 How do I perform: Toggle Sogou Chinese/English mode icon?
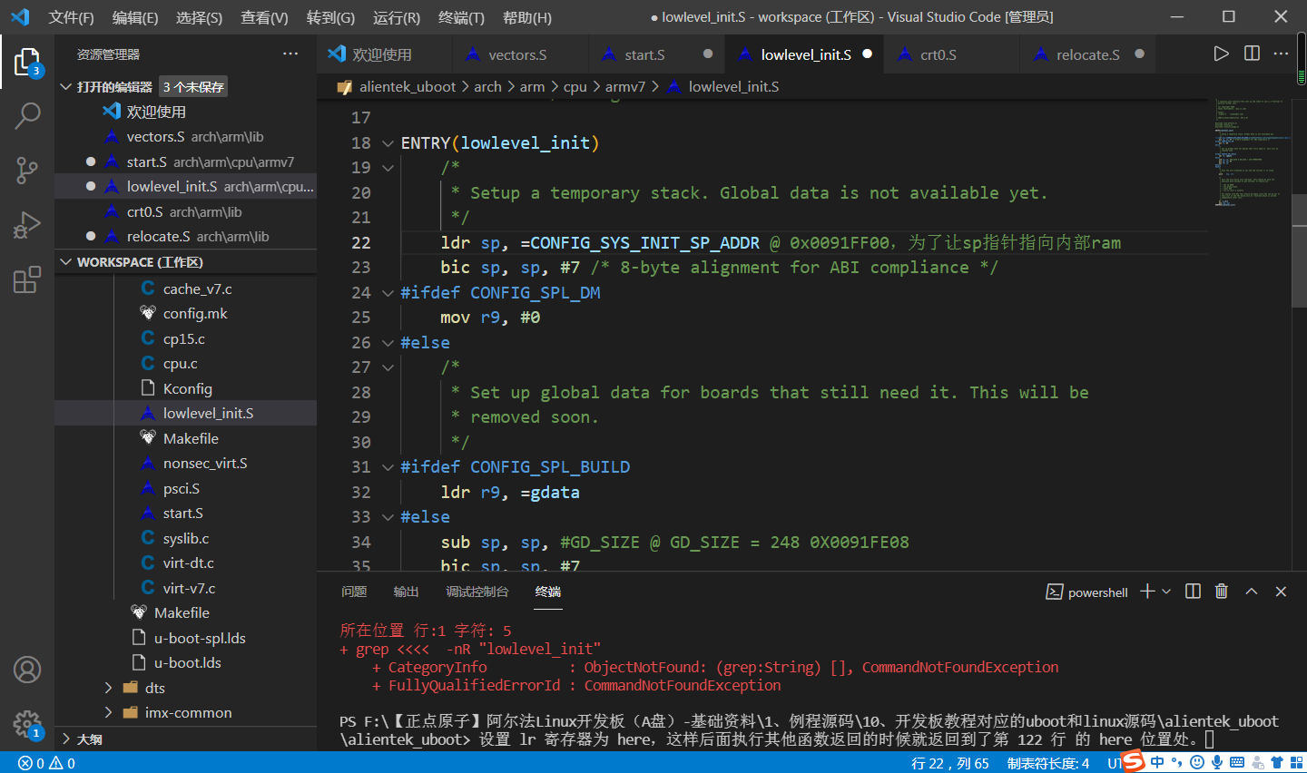(1156, 763)
